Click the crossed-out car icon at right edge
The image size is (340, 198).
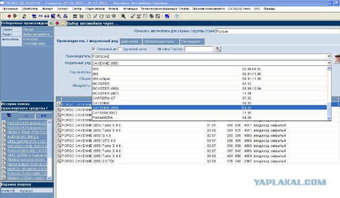(x=337, y=59)
